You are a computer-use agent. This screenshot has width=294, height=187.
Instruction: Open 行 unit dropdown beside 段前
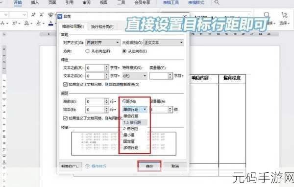113,101
